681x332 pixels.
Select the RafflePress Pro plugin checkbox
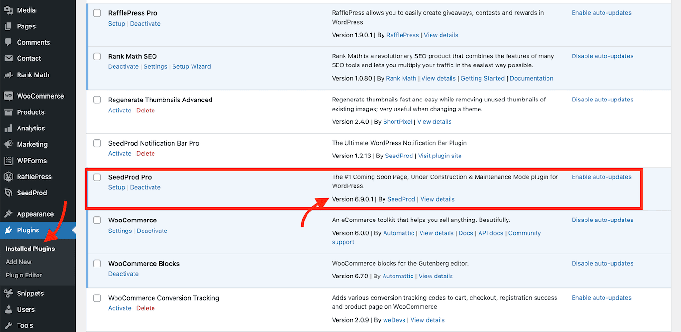click(x=97, y=13)
